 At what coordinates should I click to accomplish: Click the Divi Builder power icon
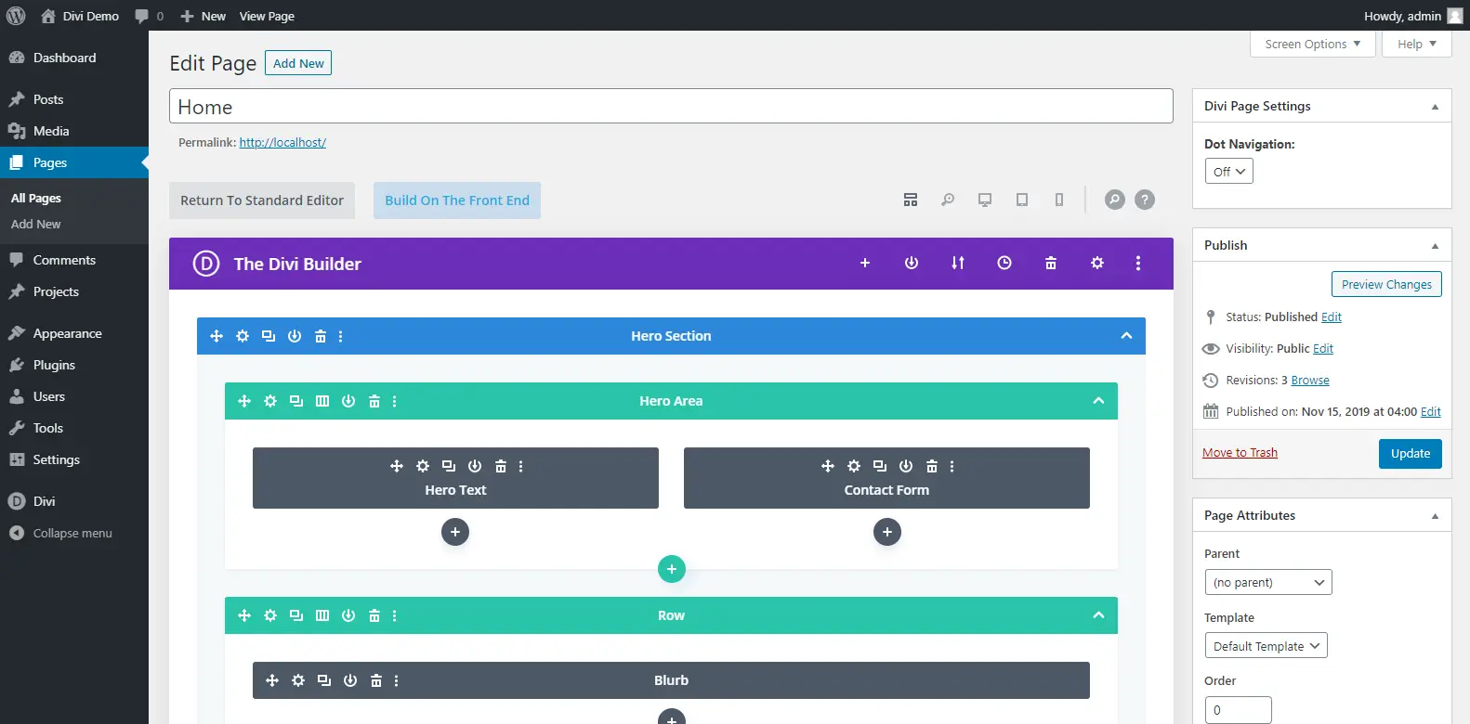coord(912,264)
